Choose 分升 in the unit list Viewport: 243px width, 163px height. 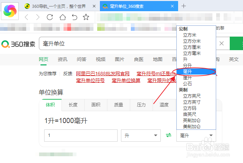tap(196, 65)
